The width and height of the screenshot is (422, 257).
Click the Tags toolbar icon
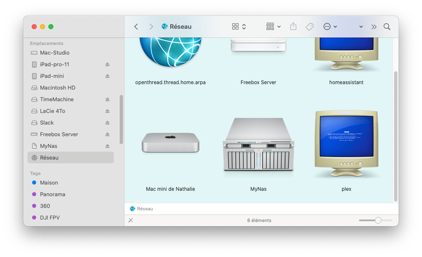[309, 27]
